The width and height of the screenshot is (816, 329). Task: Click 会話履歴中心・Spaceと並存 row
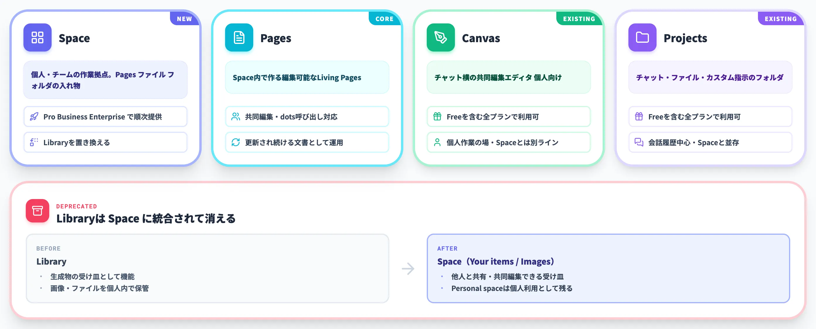pyautogui.click(x=710, y=142)
